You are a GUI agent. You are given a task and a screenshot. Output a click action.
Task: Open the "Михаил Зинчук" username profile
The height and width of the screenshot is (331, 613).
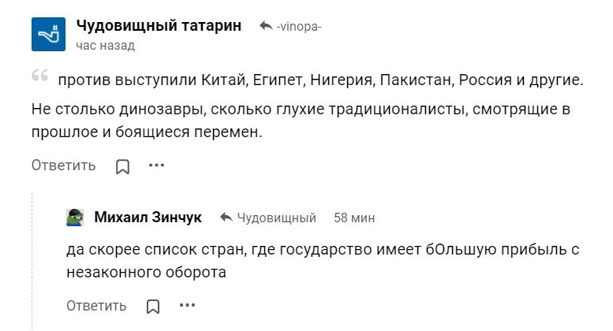coord(148,218)
